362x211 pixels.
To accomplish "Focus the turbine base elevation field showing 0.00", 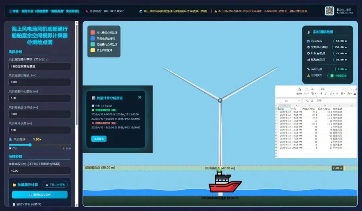I will tap(40, 82).
